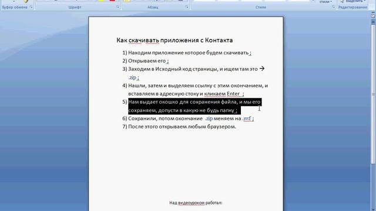Viewport: 376px width, 211px height.
Task: Click the word 'Enter' in step 4
Action: (x=233, y=94)
